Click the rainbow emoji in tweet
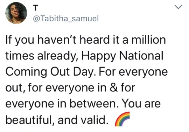The width and height of the screenshot is (189, 132). coord(122,119)
